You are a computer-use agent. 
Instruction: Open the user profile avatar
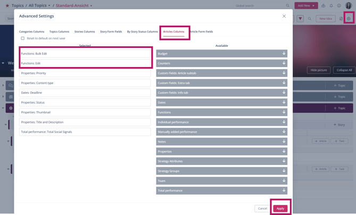349,6
